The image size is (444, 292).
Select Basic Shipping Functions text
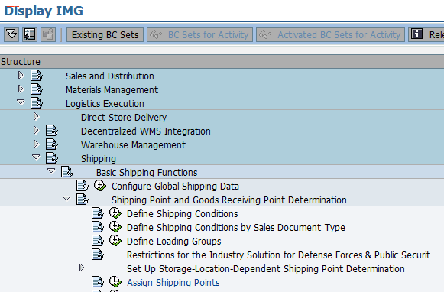[x=147, y=173]
